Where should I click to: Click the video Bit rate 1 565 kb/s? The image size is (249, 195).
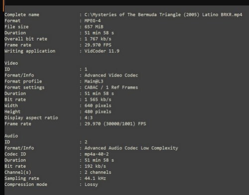[x=98, y=99]
